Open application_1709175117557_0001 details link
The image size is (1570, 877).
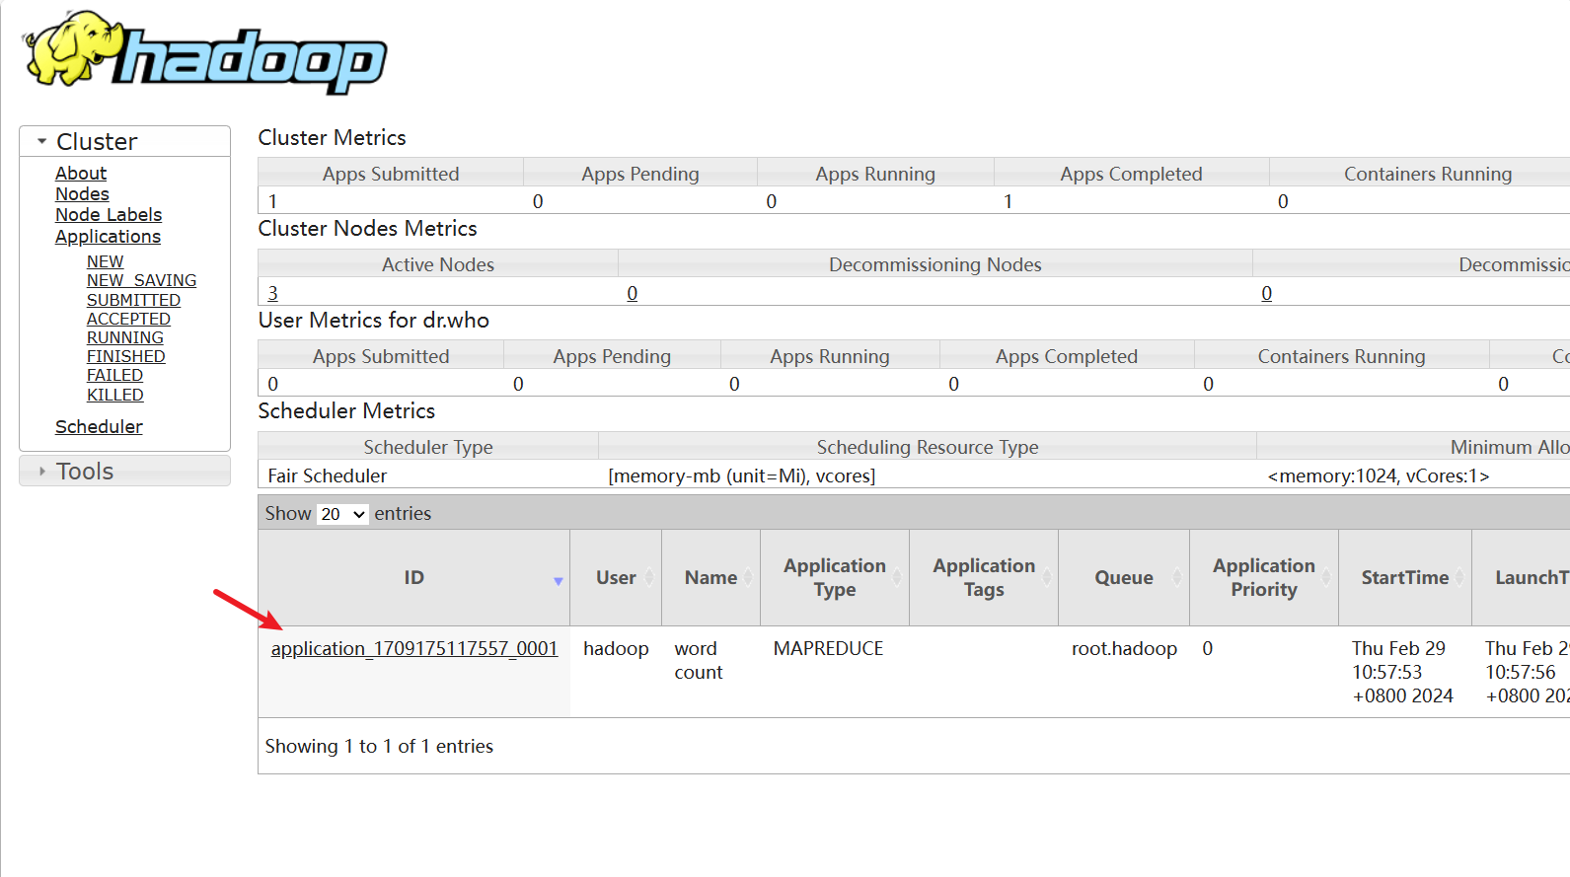413,649
